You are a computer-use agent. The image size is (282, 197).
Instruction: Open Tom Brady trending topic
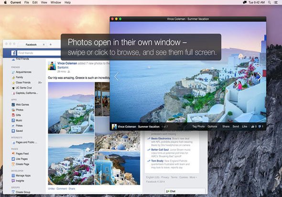tap(157, 161)
